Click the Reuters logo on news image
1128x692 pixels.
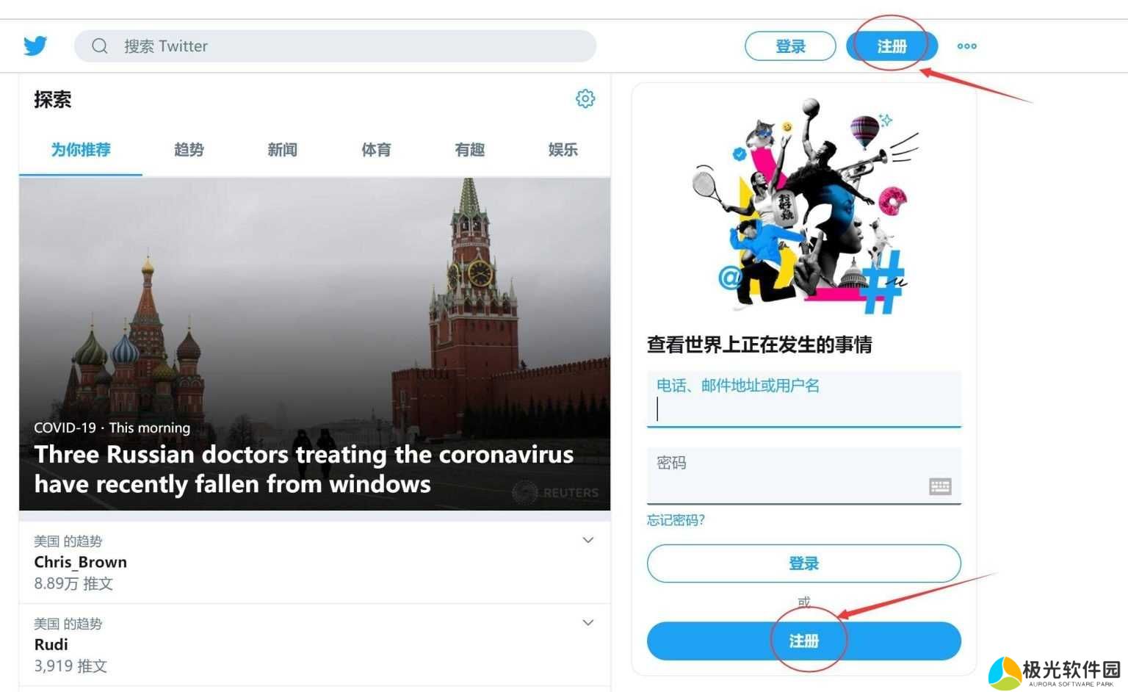click(556, 492)
